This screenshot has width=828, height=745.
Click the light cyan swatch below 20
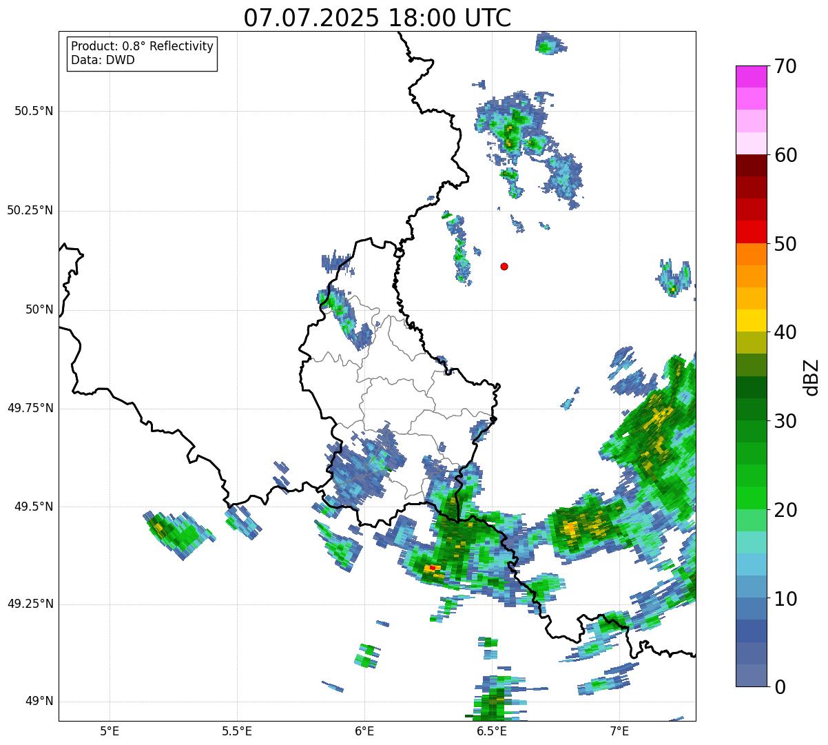(751, 542)
